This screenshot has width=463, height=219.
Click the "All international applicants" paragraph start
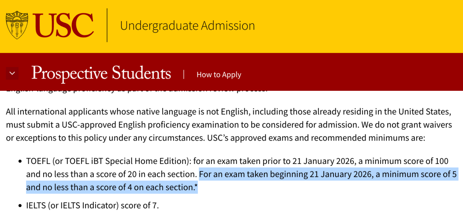pos(48,111)
